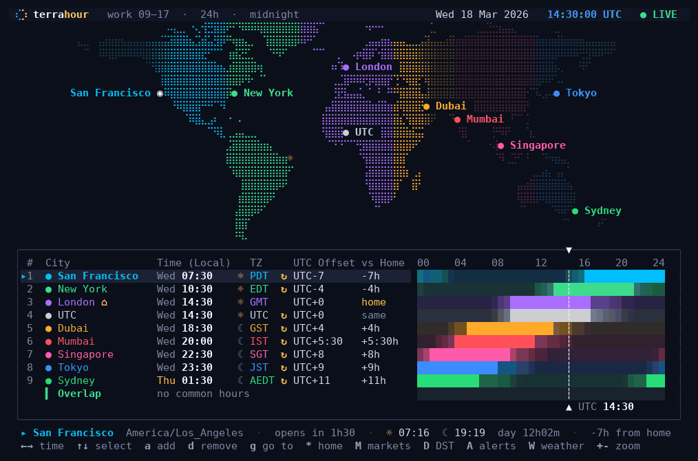698x461 pixels.
Task: Click the sunset moon icon next to 19:19
Action: tap(445, 433)
